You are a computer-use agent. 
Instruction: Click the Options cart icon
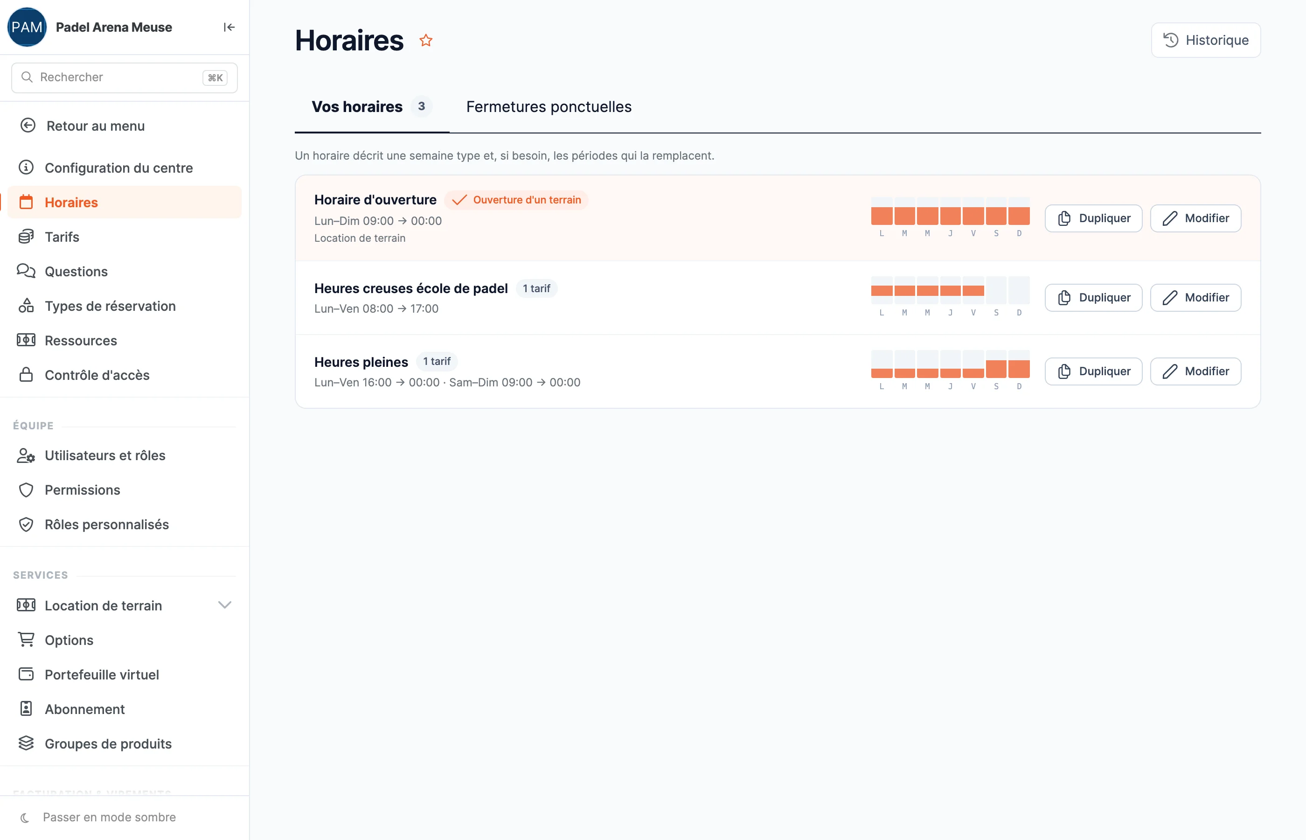(x=26, y=639)
